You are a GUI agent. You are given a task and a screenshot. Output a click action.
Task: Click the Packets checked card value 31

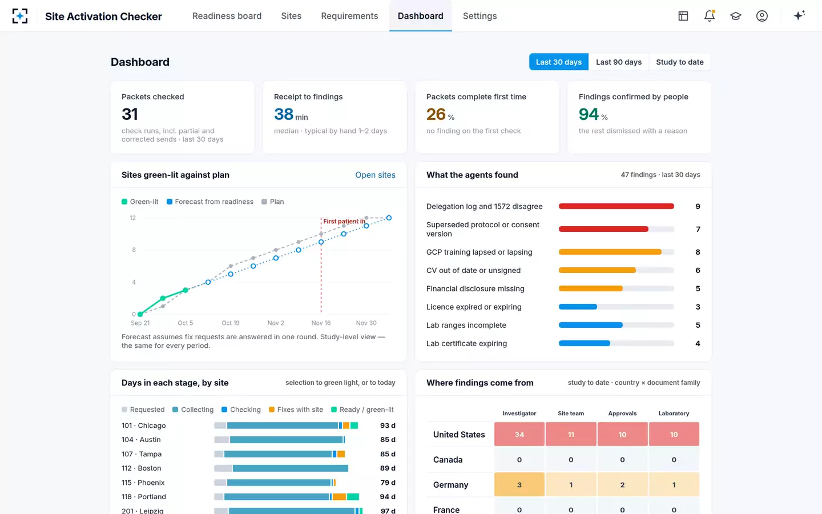click(130, 114)
